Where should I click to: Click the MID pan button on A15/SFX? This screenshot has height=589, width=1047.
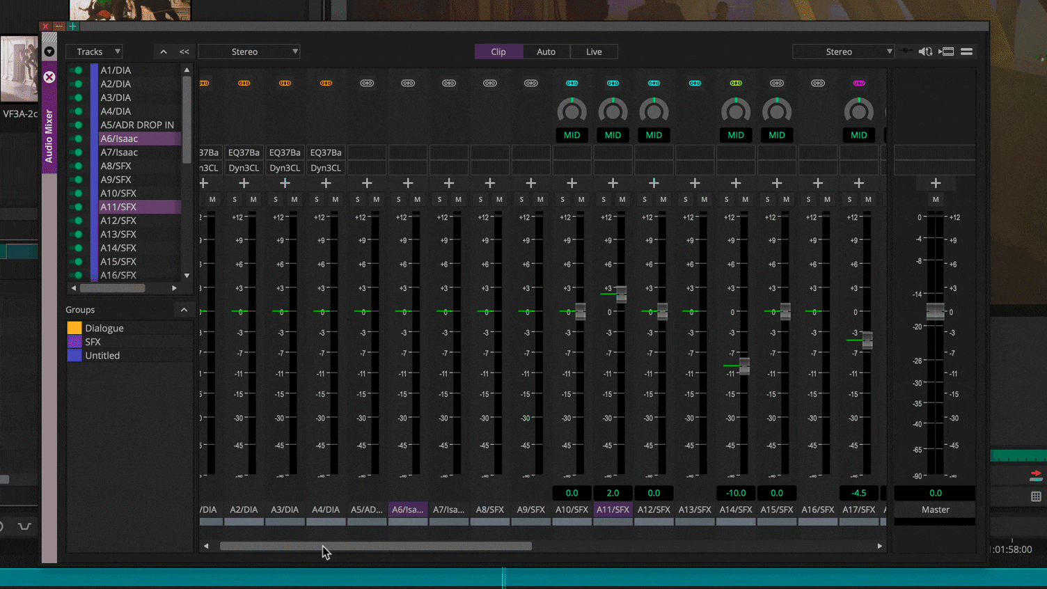pos(777,135)
